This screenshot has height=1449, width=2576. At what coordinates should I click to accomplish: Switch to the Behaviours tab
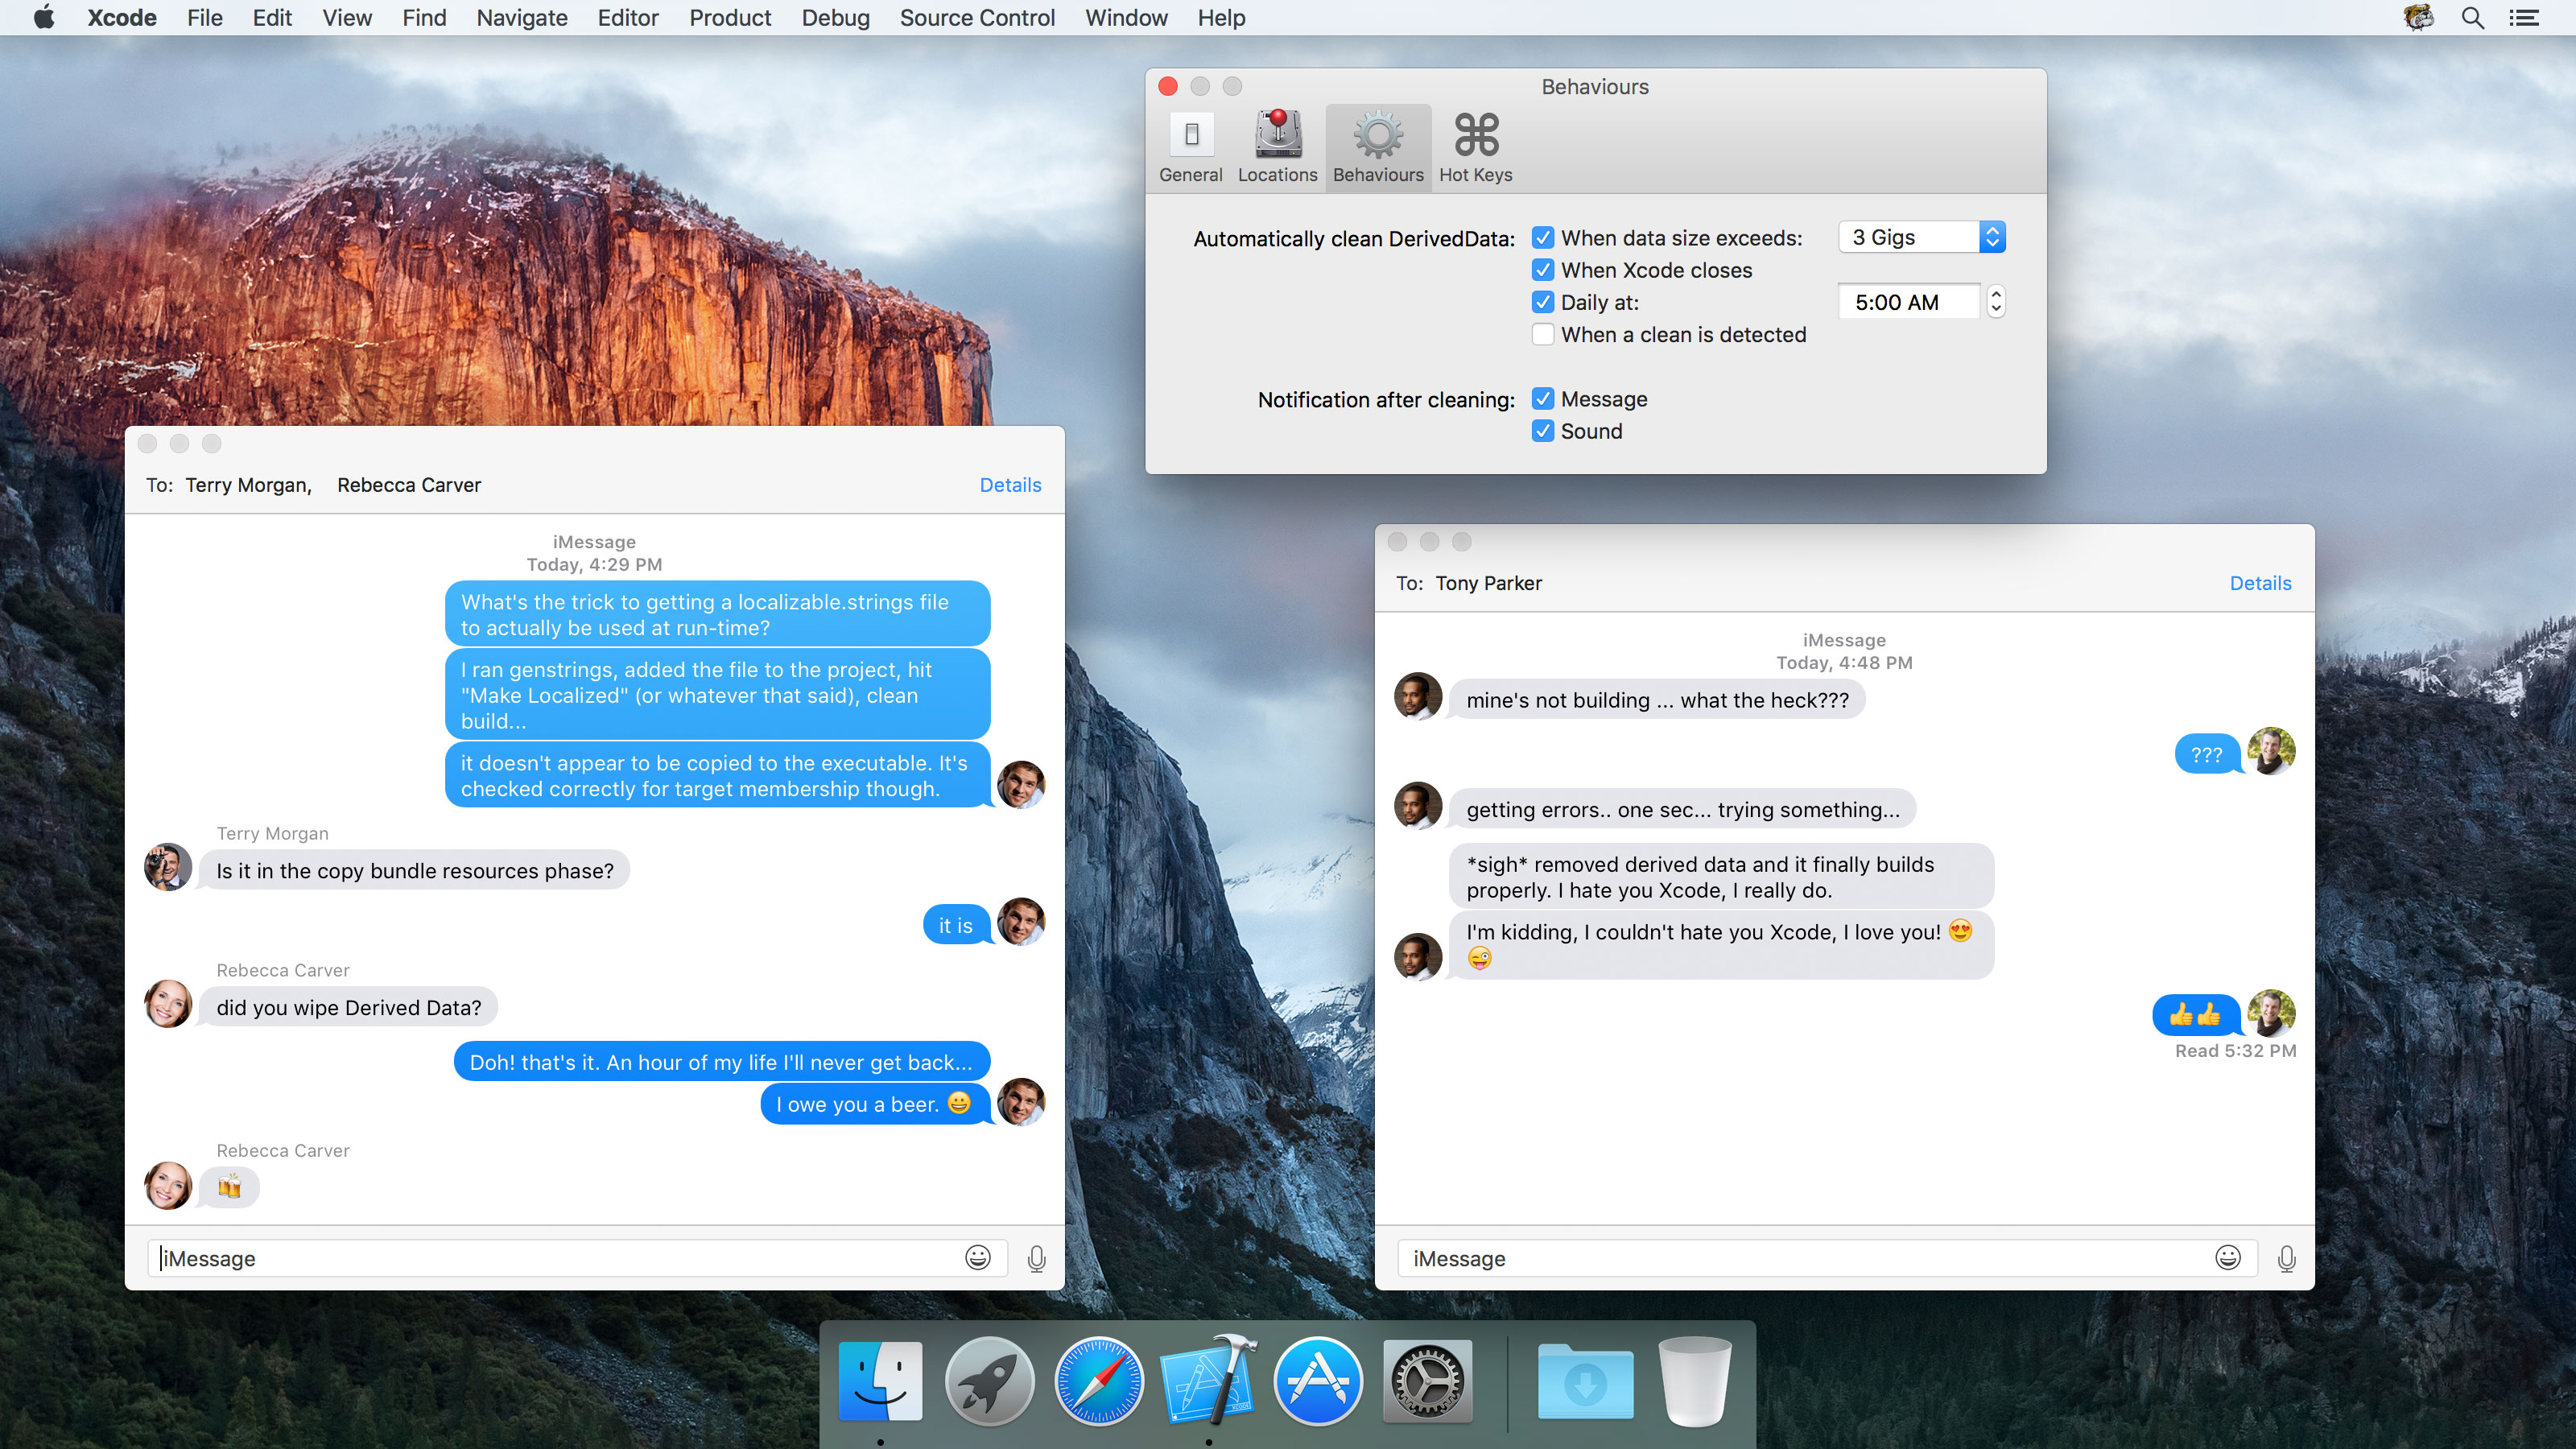(x=1378, y=147)
